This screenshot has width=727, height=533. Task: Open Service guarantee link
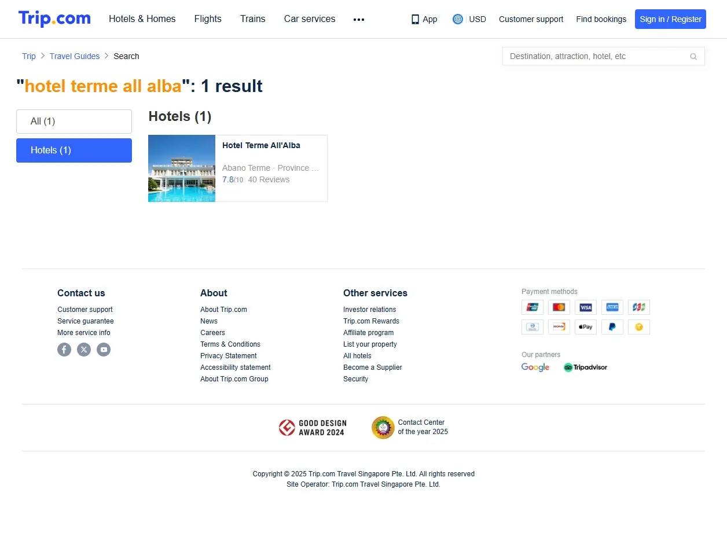pyautogui.click(x=86, y=321)
